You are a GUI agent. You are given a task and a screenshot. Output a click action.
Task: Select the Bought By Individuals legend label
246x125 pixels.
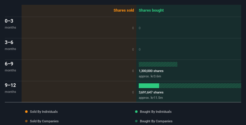pyautogui.click(x=156, y=112)
